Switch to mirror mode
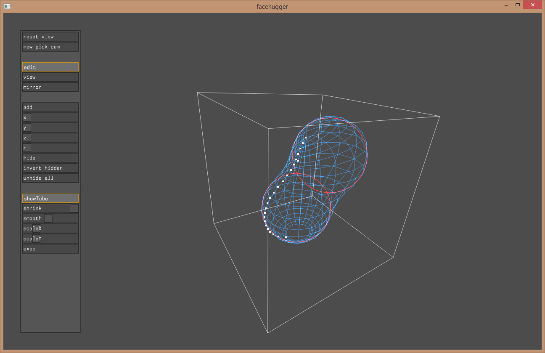Screen dimensions: 545x353 pyautogui.click(x=50, y=87)
